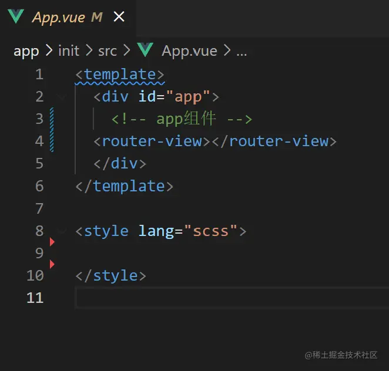Click the red deleted-line marker below line 8

[52, 242]
